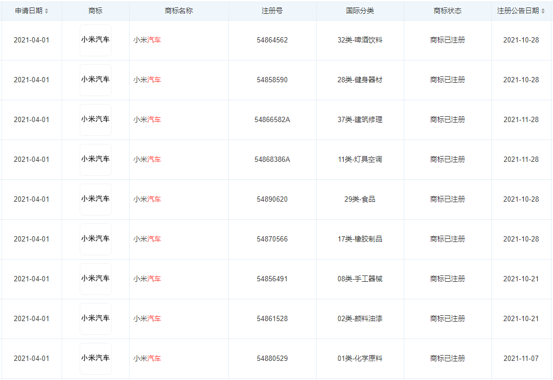
Task: Select registration number 54890620
Action: pyautogui.click(x=273, y=200)
